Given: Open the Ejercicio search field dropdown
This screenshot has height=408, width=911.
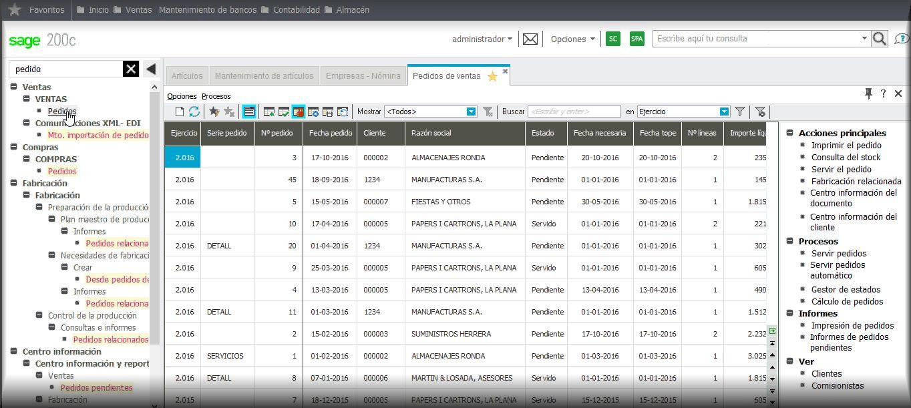Looking at the screenshot, I should click(724, 112).
